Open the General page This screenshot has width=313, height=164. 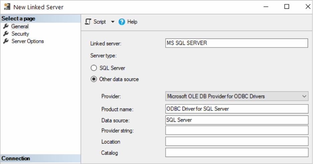(20, 26)
